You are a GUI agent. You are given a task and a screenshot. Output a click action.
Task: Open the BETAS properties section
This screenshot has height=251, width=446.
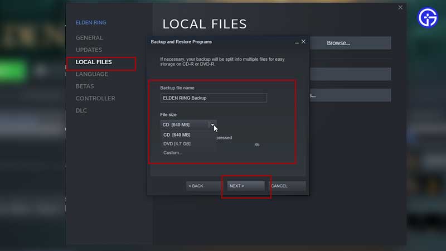coord(85,86)
